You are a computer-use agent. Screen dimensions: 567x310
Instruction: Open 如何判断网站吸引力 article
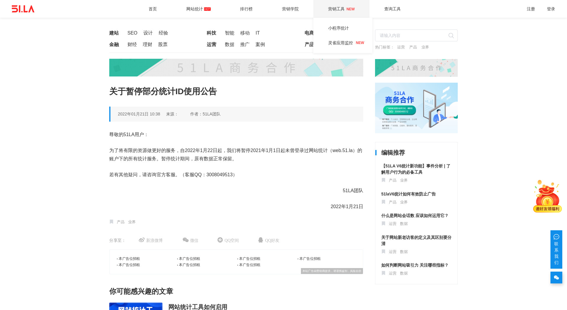pyautogui.click(x=415, y=265)
